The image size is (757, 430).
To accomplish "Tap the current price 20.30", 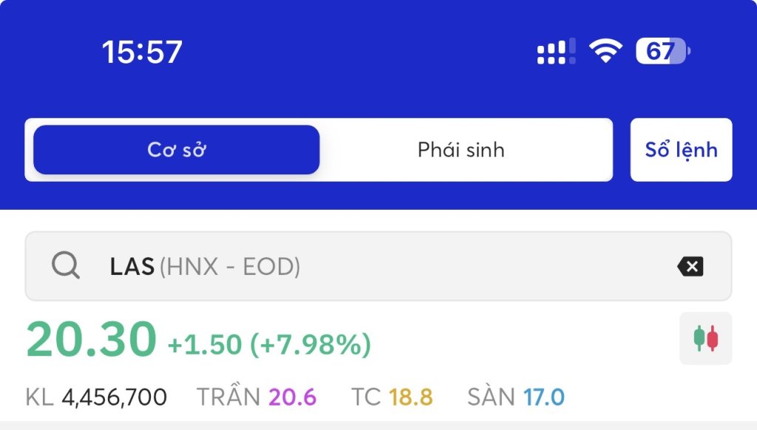I will [x=91, y=339].
